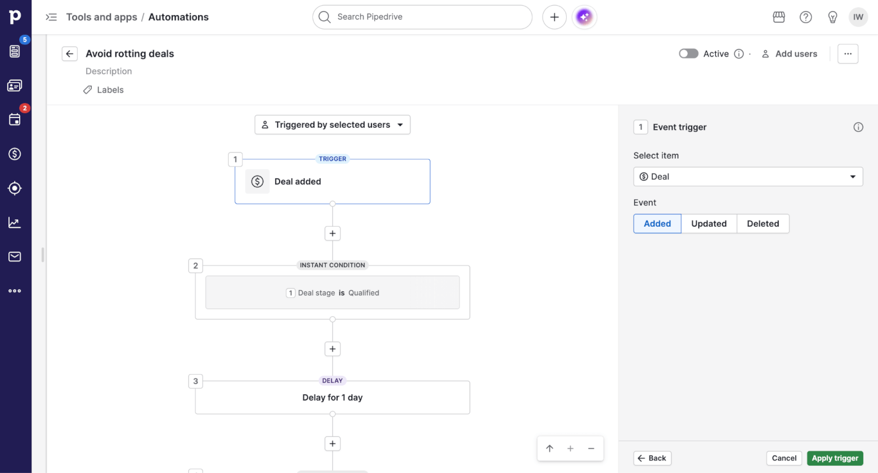The height and width of the screenshot is (473, 878).
Task: Open the Pipedrive Marketplace
Action: tap(778, 17)
